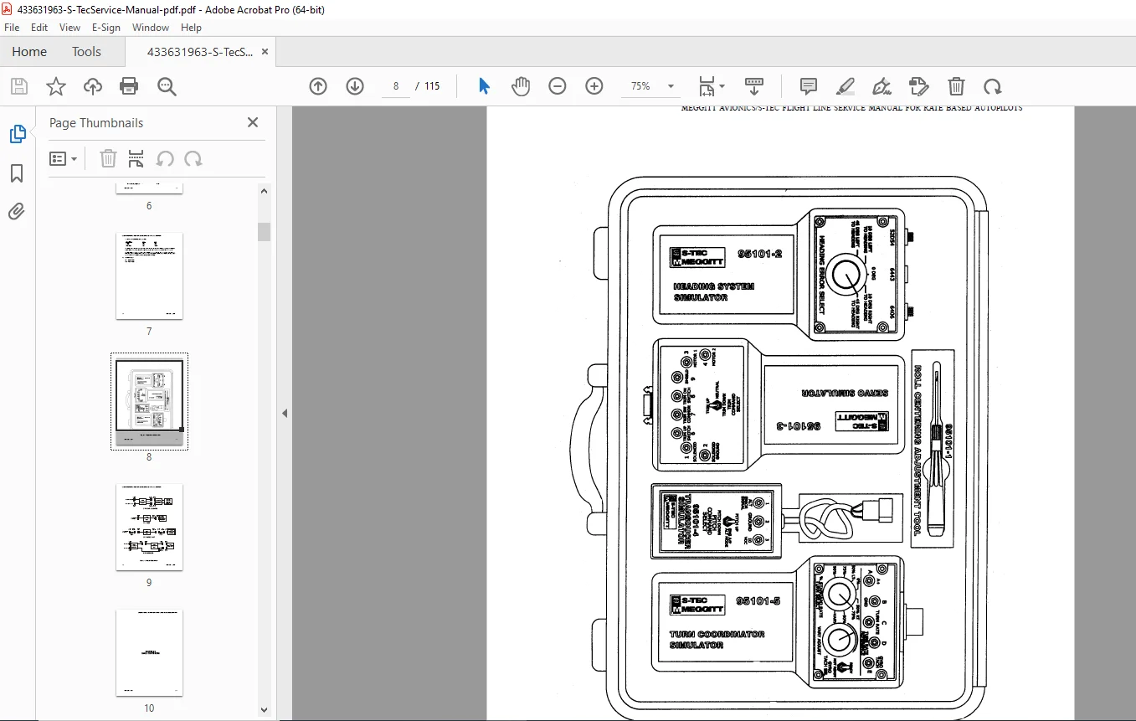This screenshot has height=721, width=1136.
Task: Switch to the Home tab
Action: tap(29, 52)
